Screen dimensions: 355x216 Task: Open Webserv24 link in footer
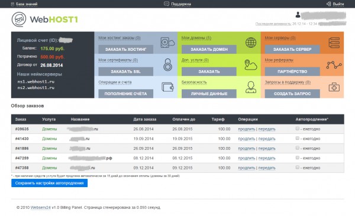tap(40, 207)
